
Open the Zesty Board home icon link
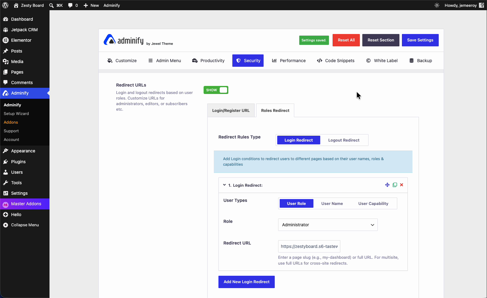[x=16, y=5]
